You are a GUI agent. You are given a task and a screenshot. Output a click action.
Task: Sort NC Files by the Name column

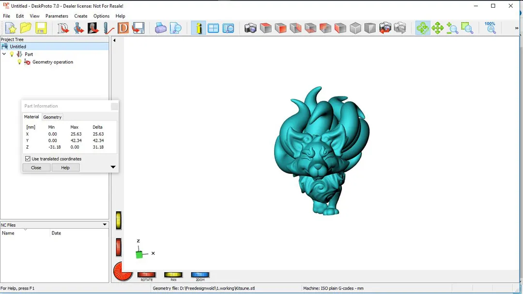tap(25, 233)
